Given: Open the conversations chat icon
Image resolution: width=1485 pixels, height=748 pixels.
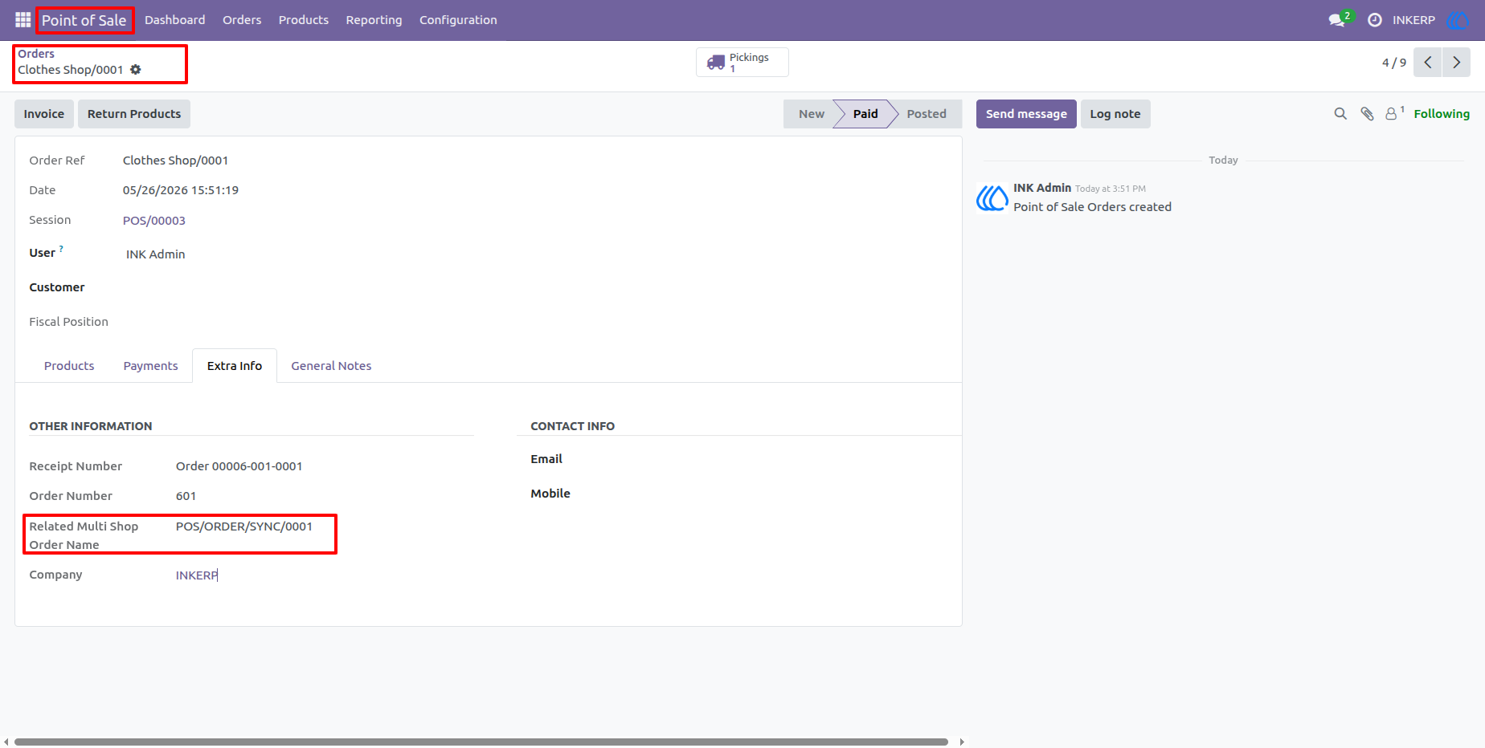Looking at the screenshot, I should click(1337, 20).
